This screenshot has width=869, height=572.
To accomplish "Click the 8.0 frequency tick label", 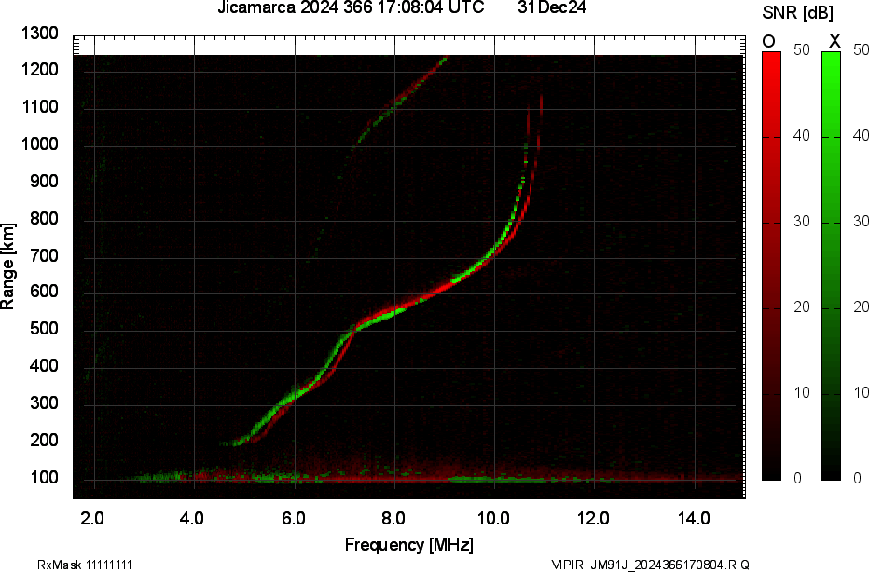I will tap(393, 518).
